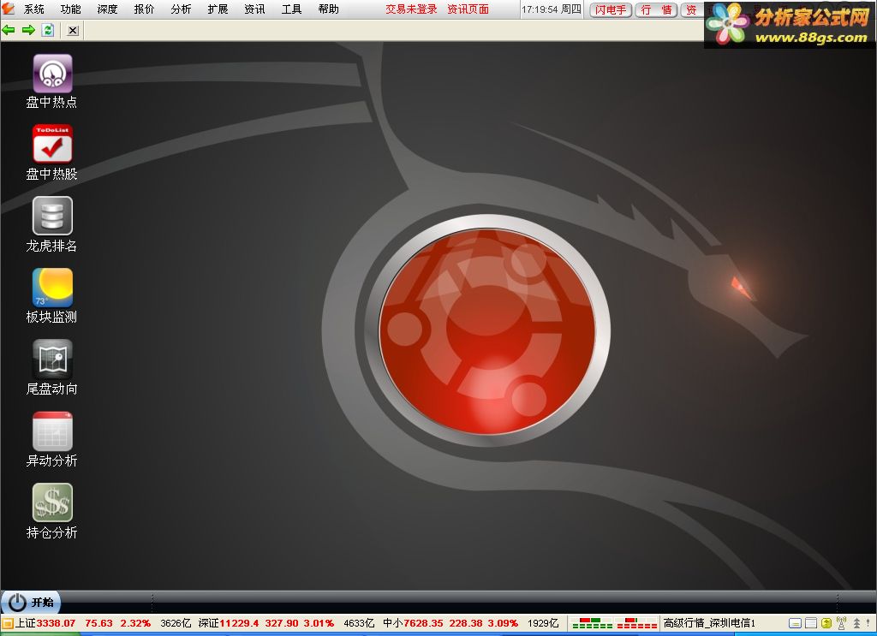Screen dimensions: 877x636
Task: Click the green back arrow
Action: coord(9,30)
